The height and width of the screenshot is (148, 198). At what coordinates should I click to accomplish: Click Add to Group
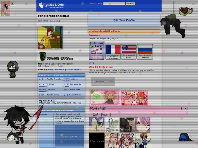(x=49, y=95)
